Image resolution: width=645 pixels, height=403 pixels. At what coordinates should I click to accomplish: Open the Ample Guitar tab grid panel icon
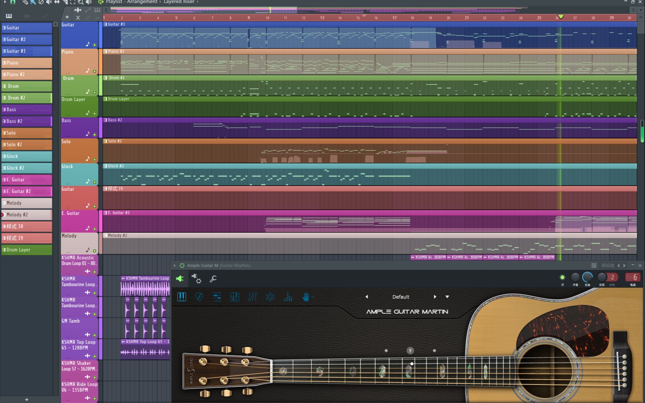point(235,297)
